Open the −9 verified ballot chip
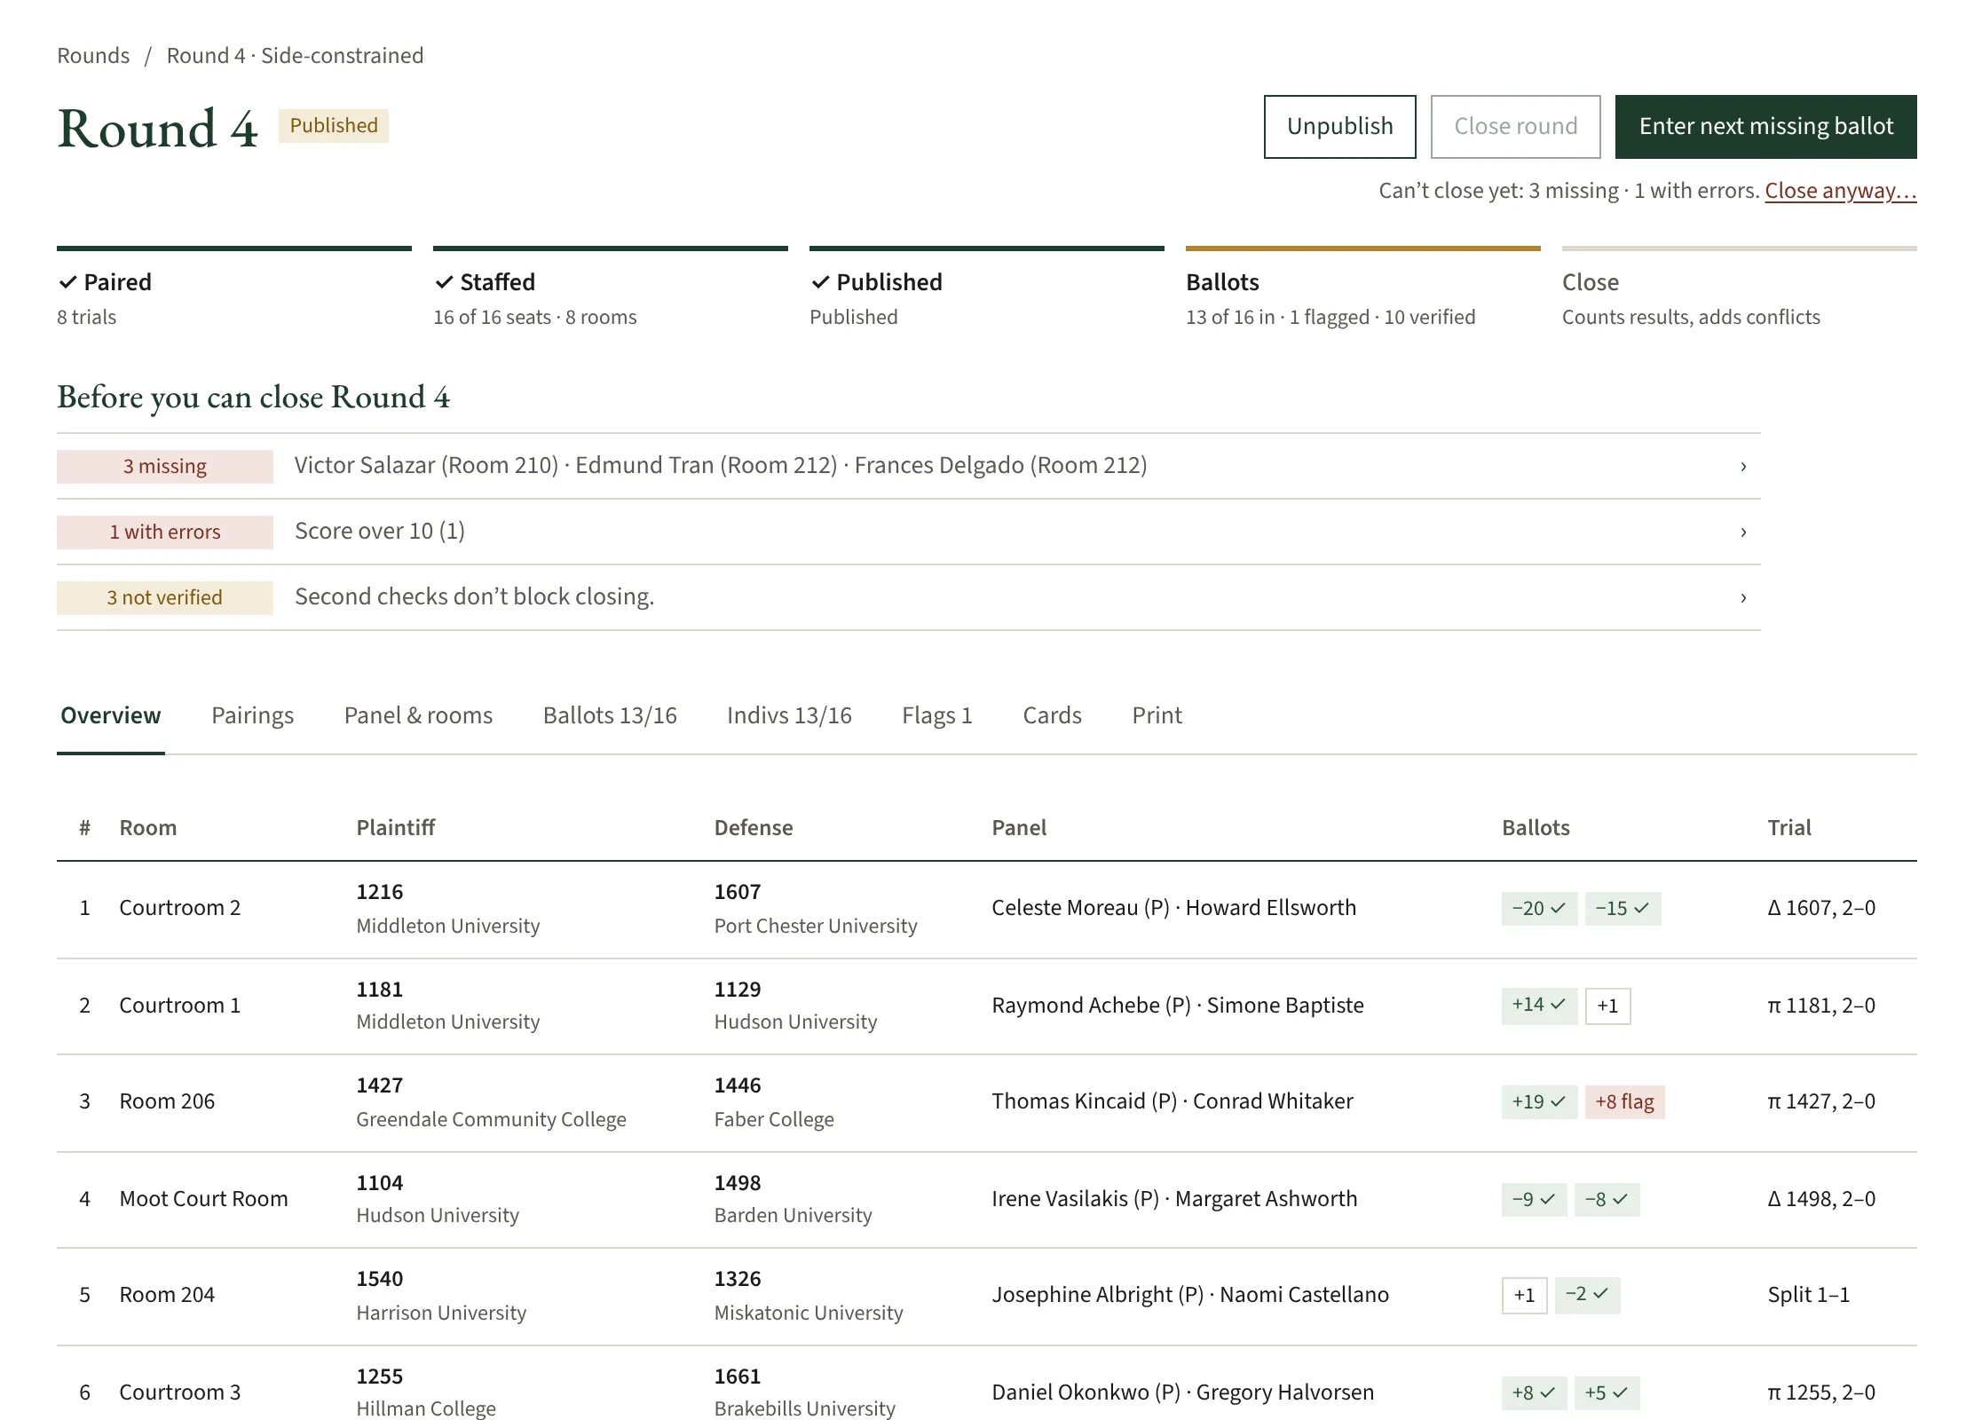Screen dimensions: 1974x1420 (x=1534, y=1200)
